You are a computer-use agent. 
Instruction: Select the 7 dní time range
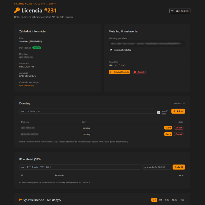pos(167,200)
